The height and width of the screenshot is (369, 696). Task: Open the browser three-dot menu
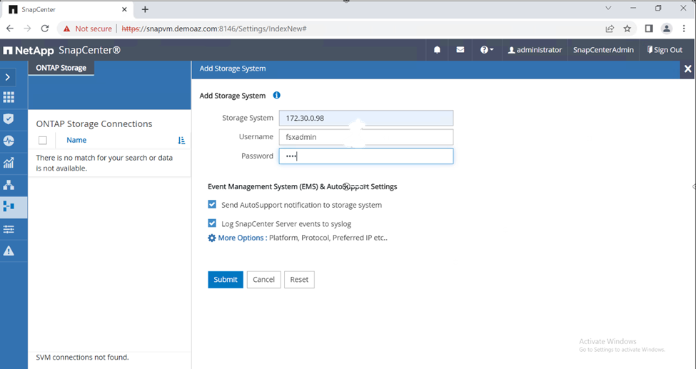click(x=684, y=29)
